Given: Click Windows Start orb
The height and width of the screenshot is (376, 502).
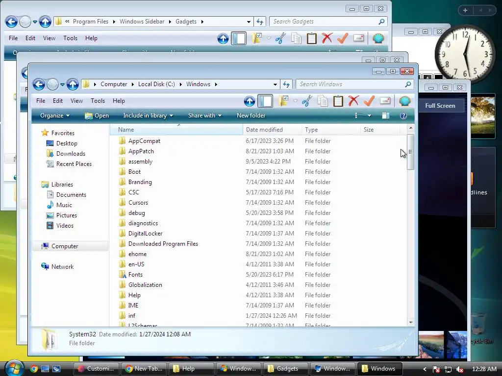Looking at the screenshot, I should coord(14,368).
